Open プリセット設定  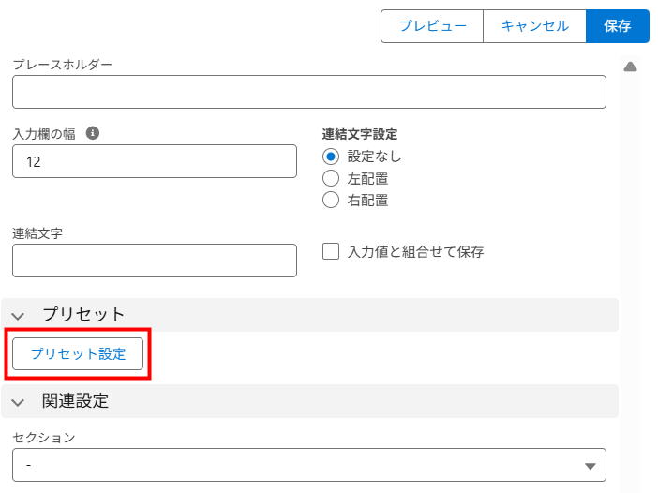click(78, 354)
